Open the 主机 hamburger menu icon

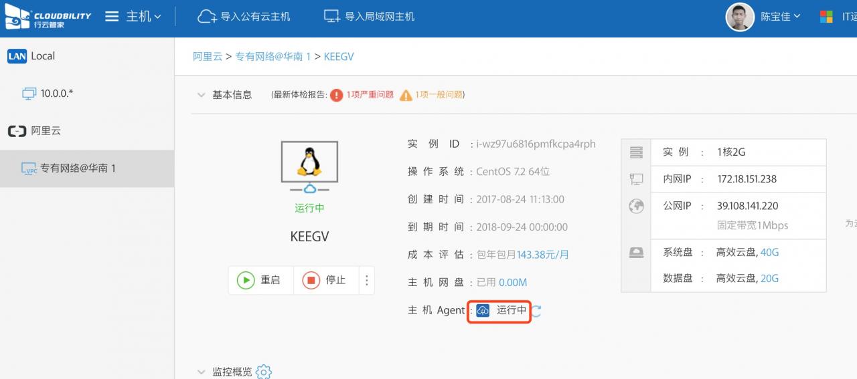112,17
